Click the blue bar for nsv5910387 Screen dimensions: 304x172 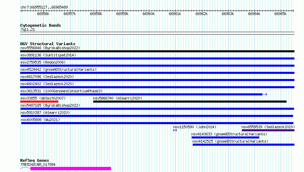click(x=157, y=116)
